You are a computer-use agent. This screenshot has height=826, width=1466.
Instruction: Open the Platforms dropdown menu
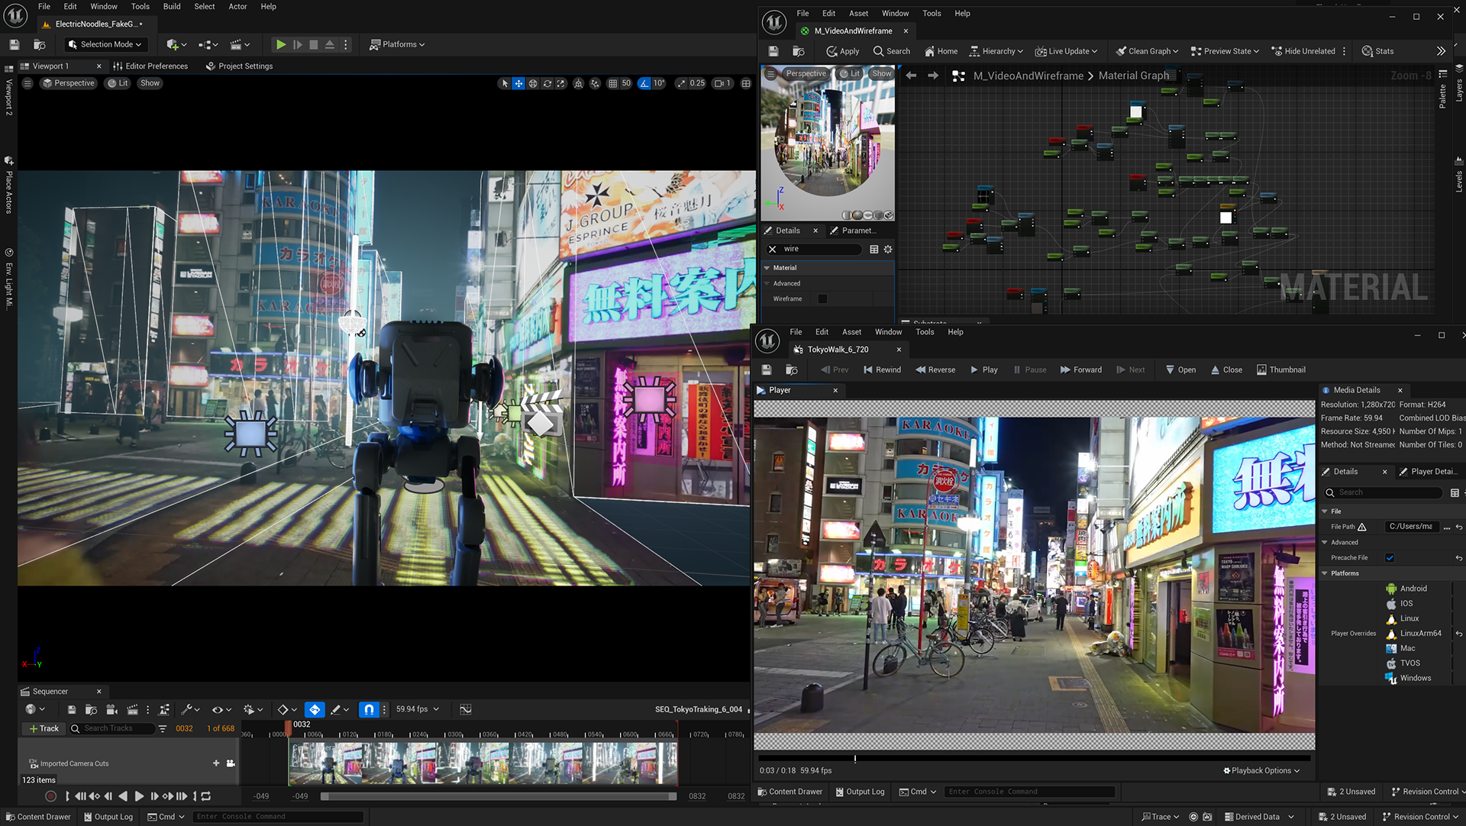pyautogui.click(x=397, y=44)
